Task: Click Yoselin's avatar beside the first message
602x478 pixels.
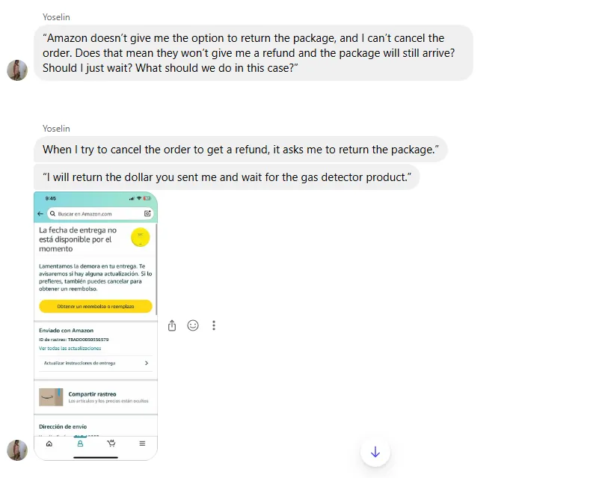Action: [x=17, y=70]
